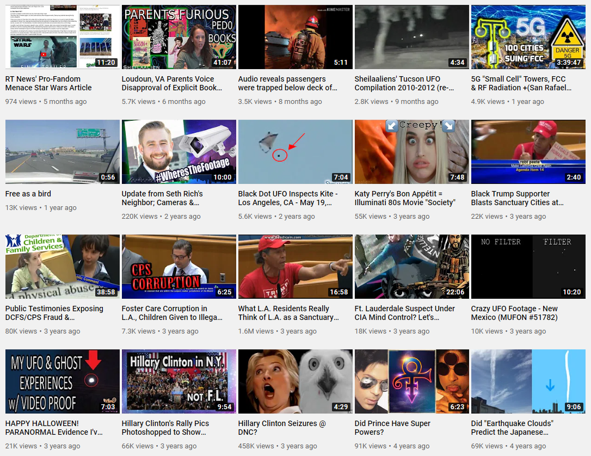Click '66K views • 3 years ago' text
The height and width of the screenshot is (456, 591).
click(159, 446)
